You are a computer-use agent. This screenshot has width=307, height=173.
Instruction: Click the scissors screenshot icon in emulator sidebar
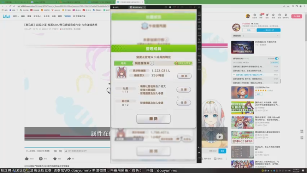[x=199, y=40]
